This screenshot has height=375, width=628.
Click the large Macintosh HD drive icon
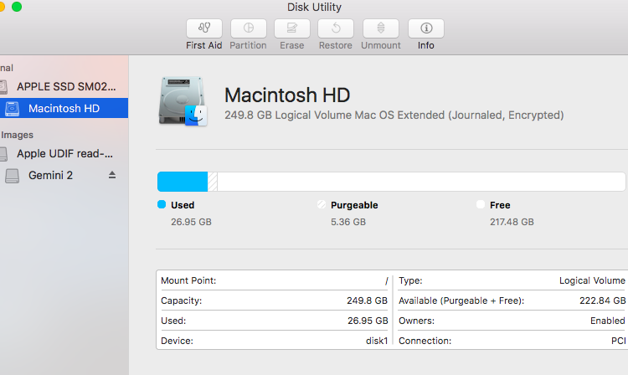point(183,102)
